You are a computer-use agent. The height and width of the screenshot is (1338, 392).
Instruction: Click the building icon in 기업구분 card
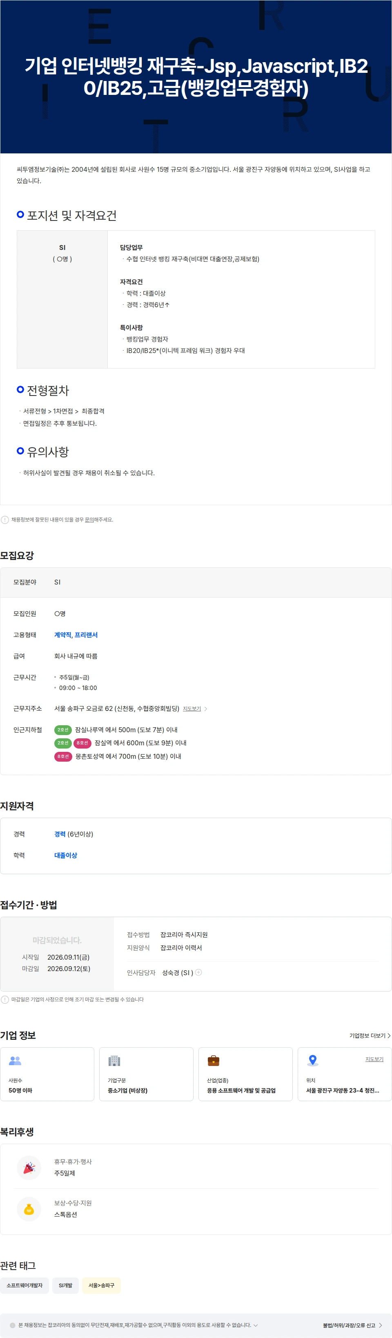click(x=114, y=1061)
